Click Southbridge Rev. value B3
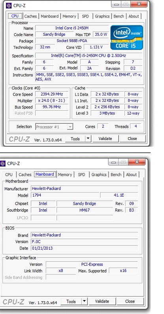The width and height of the screenshot is (164, 314). tap(132, 210)
